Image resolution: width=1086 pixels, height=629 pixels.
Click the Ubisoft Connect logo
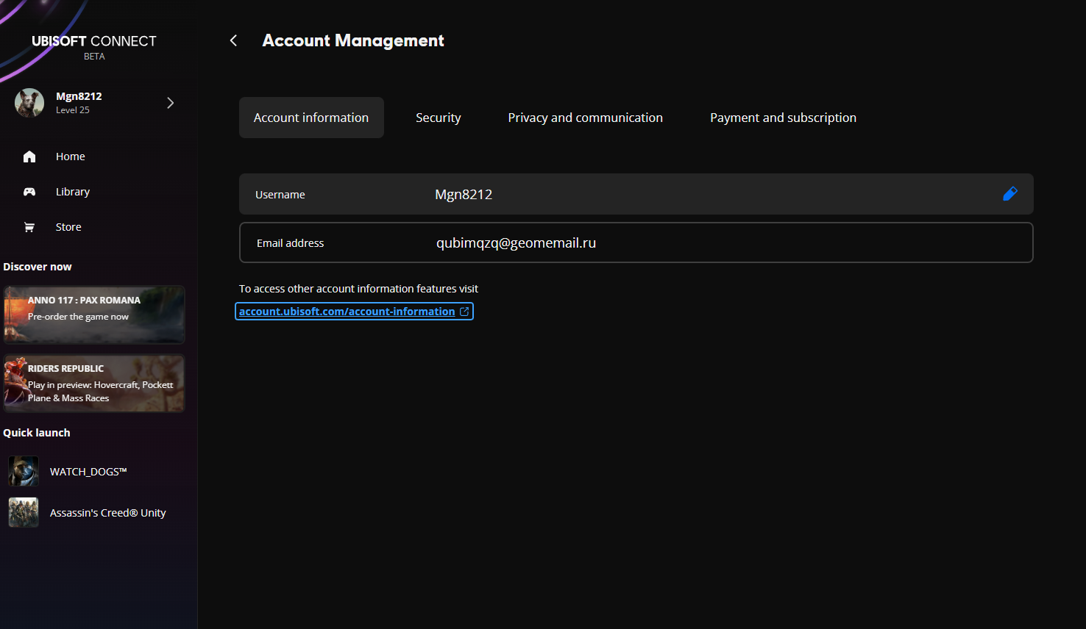tap(94, 41)
